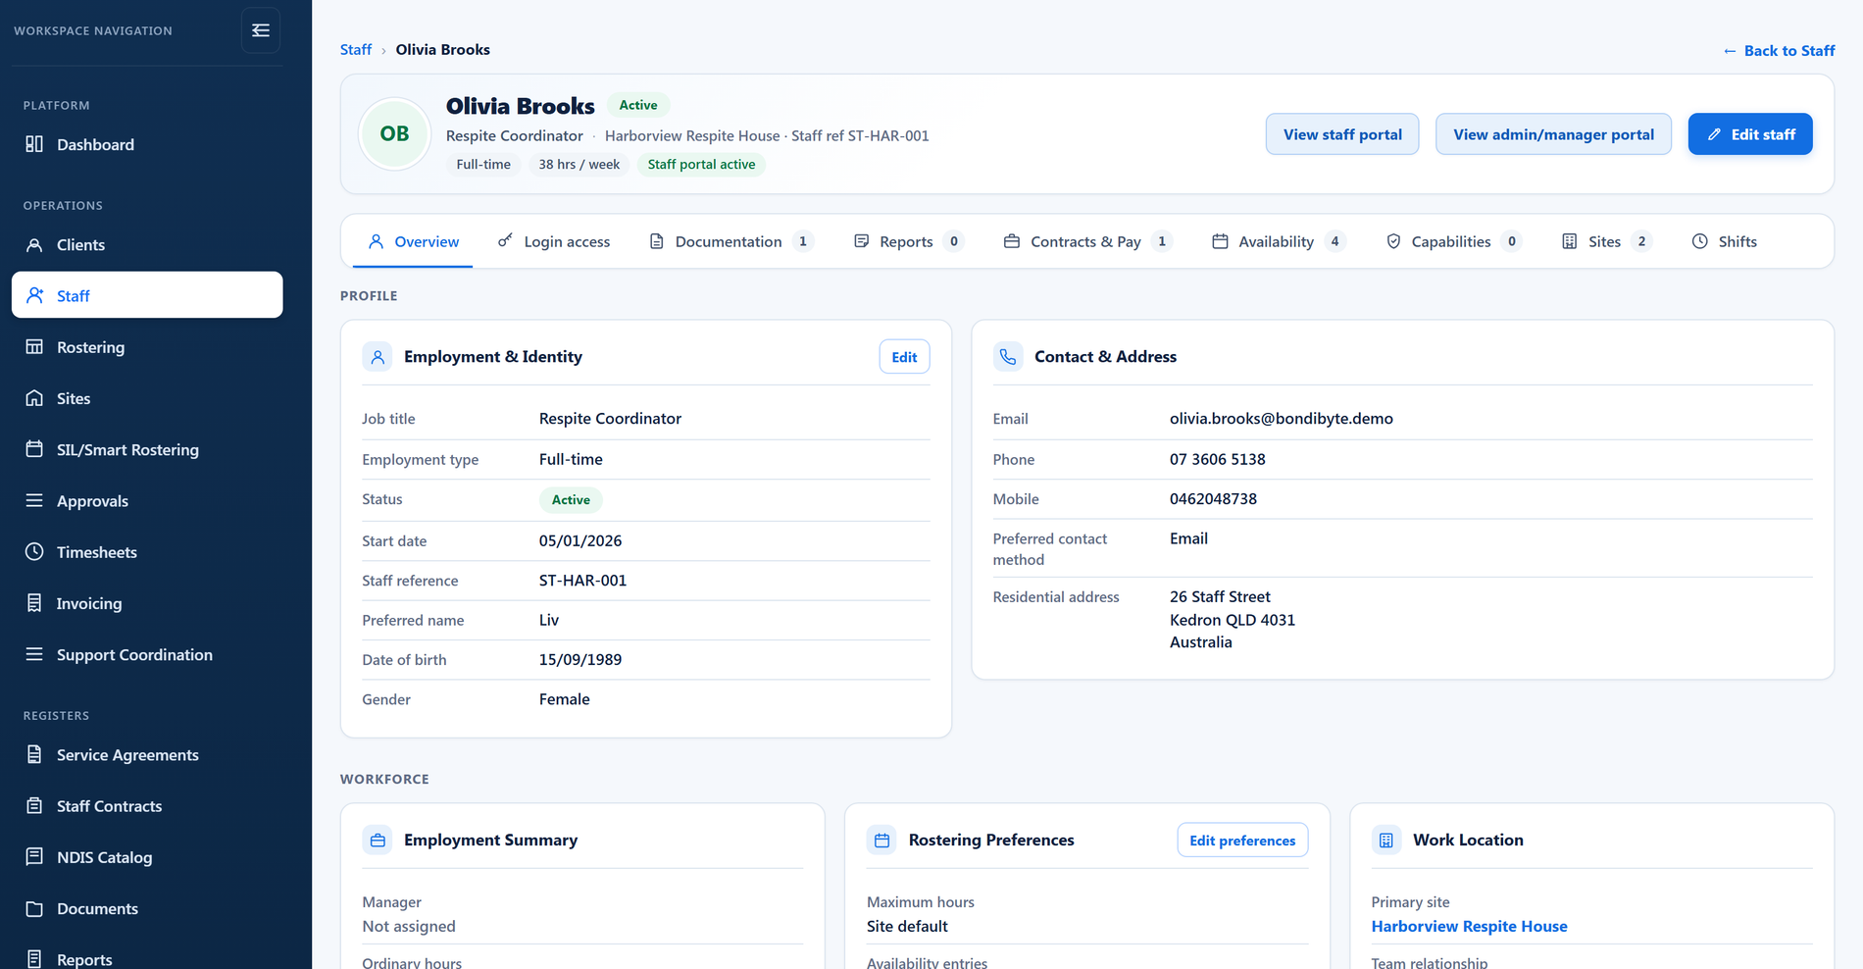Click the Edit staff button
The image size is (1863, 969).
coord(1750,134)
